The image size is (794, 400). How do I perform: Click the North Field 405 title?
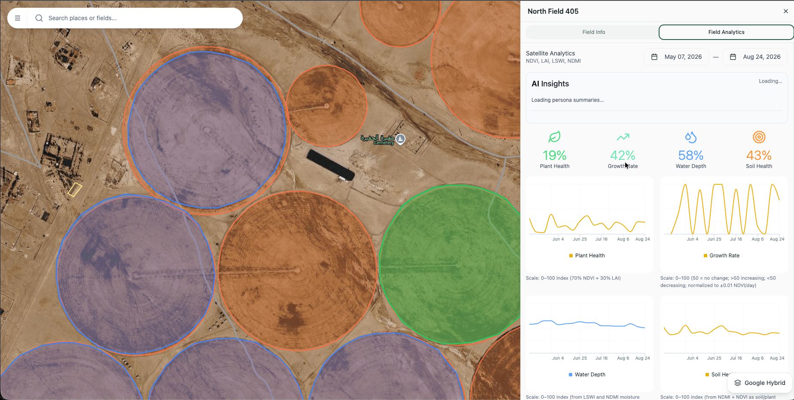553,11
